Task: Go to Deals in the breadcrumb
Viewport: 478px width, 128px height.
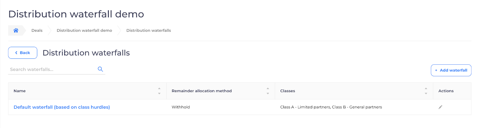Action: tap(37, 30)
